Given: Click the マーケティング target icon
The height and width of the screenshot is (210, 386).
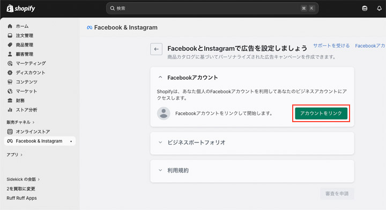Looking at the screenshot, I should pyautogui.click(x=10, y=63).
